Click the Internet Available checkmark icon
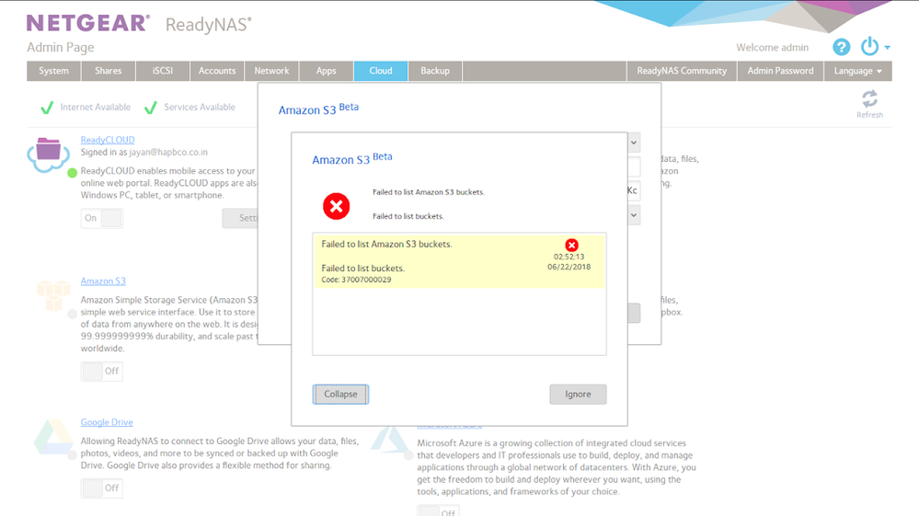919x516 pixels. pos(47,108)
